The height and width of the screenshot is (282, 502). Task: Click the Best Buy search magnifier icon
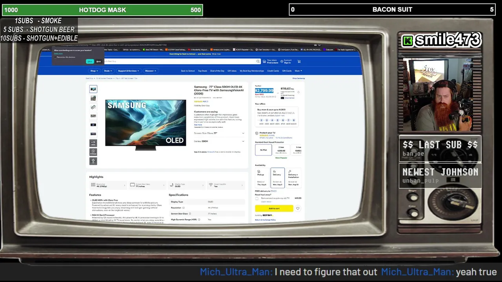258,61
